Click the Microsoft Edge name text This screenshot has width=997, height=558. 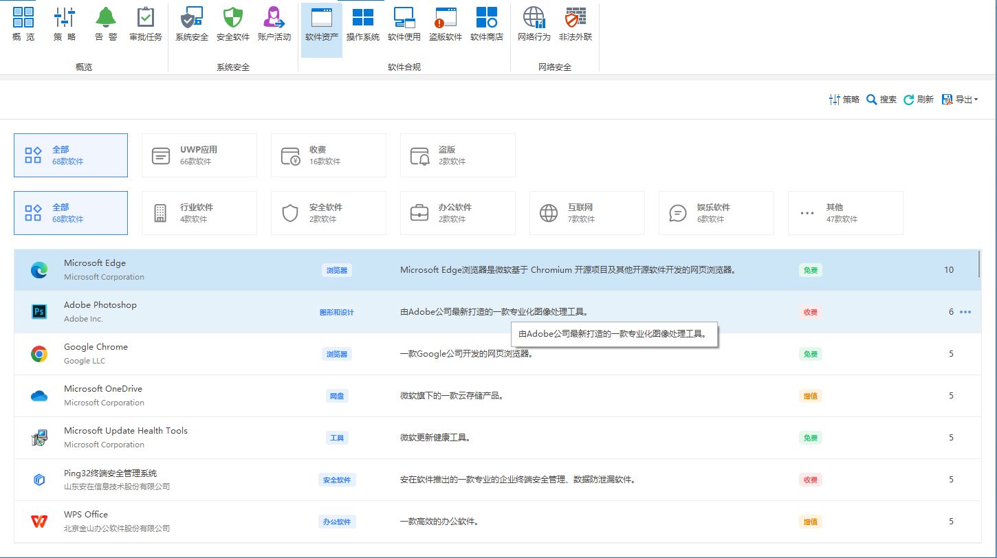point(95,263)
